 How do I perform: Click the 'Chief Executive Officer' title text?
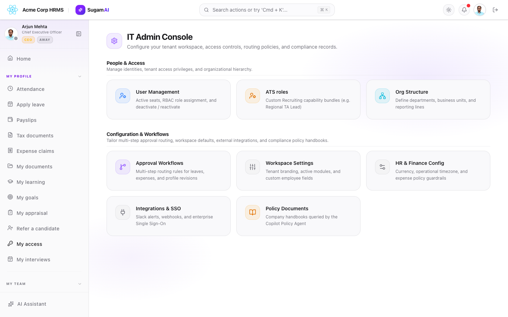[42, 32]
